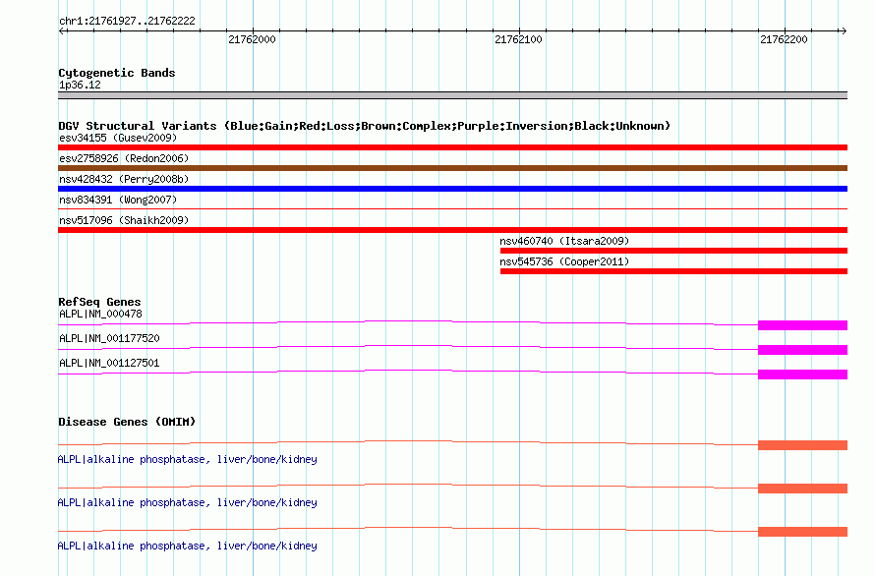The height and width of the screenshot is (576, 875).
Task: Click the 21762100 ruler position label
Action: point(518,39)
